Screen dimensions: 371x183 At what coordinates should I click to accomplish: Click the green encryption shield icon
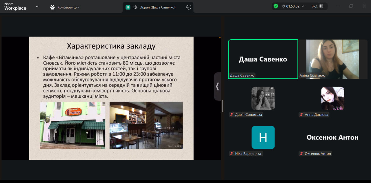276,6
